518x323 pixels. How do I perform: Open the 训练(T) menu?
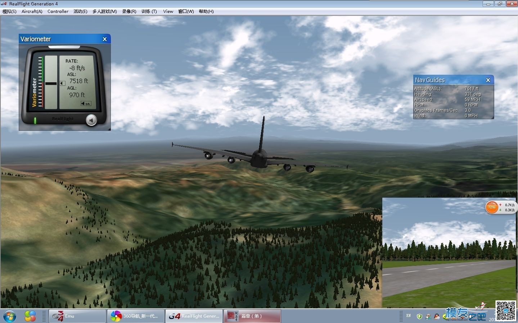point(149,11)
